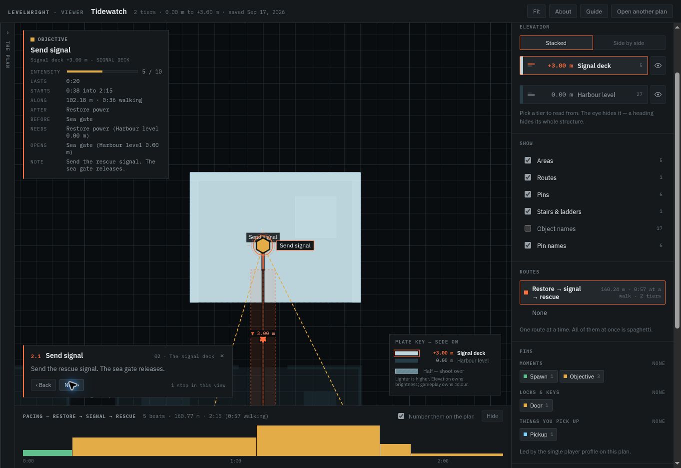Choose None under Routes
The image size is (681, 468).
tap(540, 313)
